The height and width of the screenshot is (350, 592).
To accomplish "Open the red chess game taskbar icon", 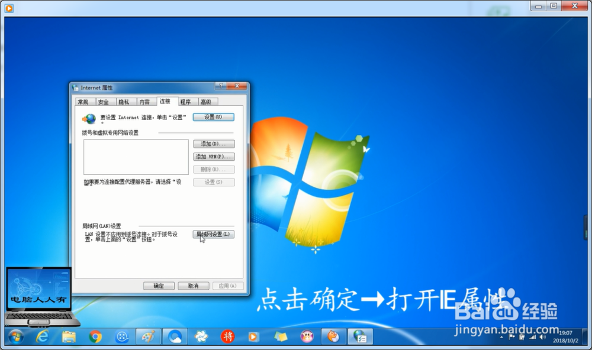I will pos(228,336).
